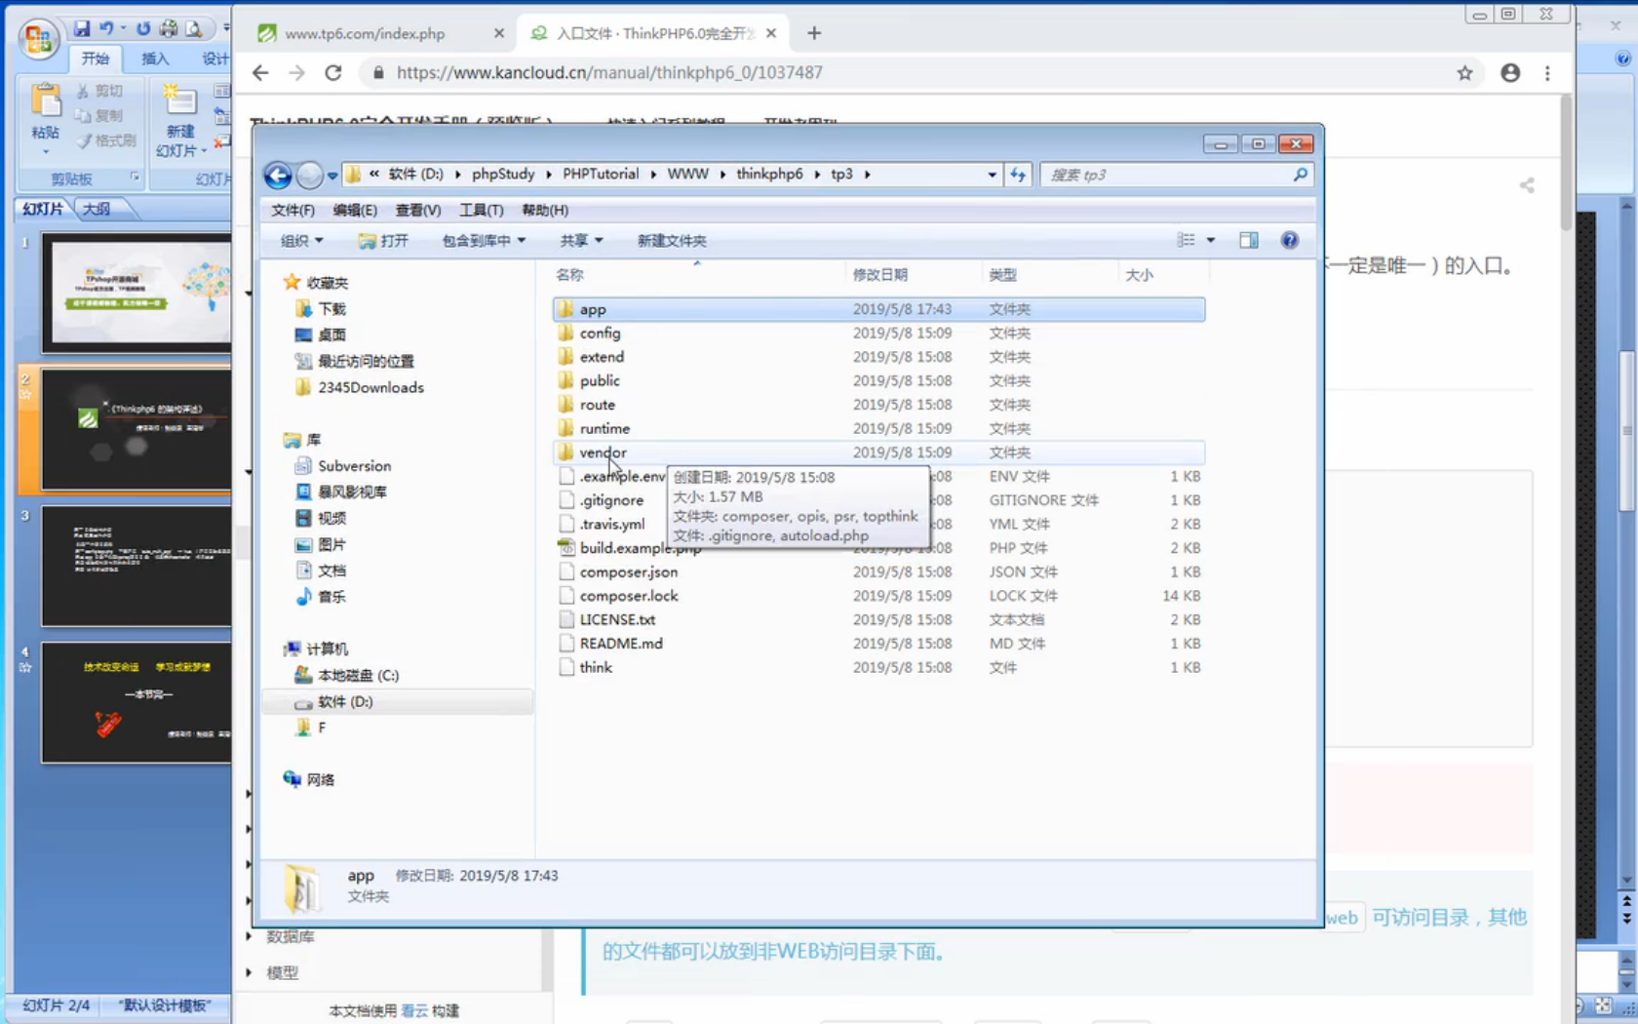Open the Chrome three-dot menu
The image size is (1638, 1024).
click(1547, 72)
